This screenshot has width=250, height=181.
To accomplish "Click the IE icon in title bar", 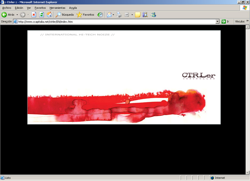I will (2, 2).
